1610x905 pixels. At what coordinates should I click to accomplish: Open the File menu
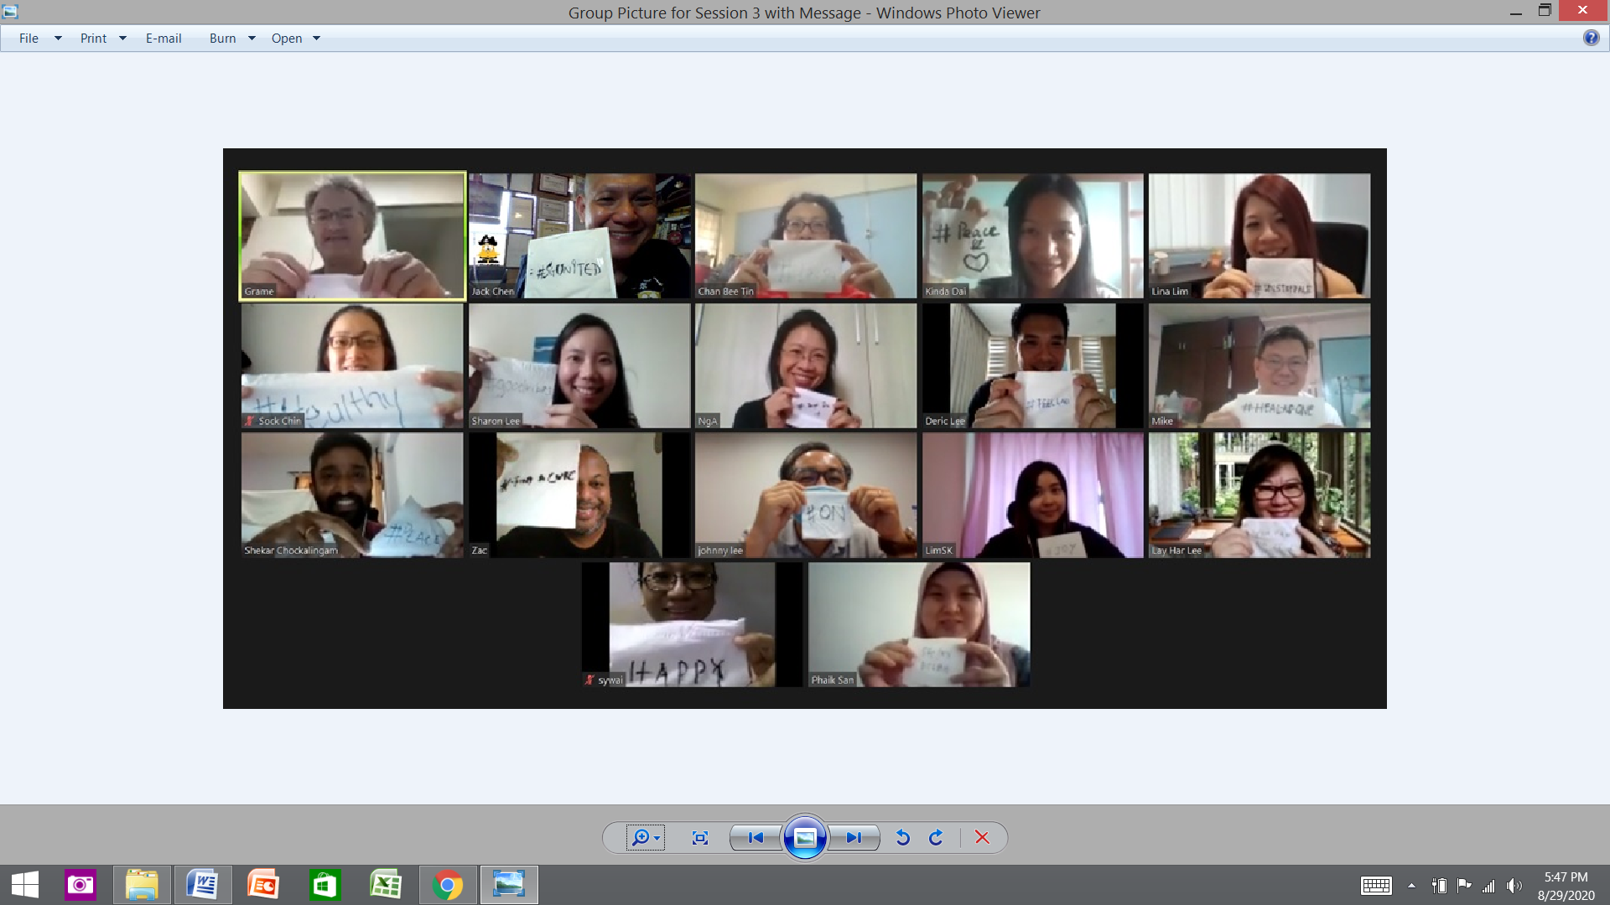29,38
